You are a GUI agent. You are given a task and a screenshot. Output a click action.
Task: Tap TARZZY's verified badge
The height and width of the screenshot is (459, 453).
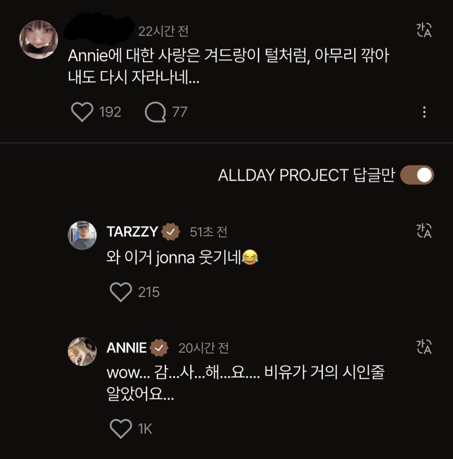tap(171, 232)
